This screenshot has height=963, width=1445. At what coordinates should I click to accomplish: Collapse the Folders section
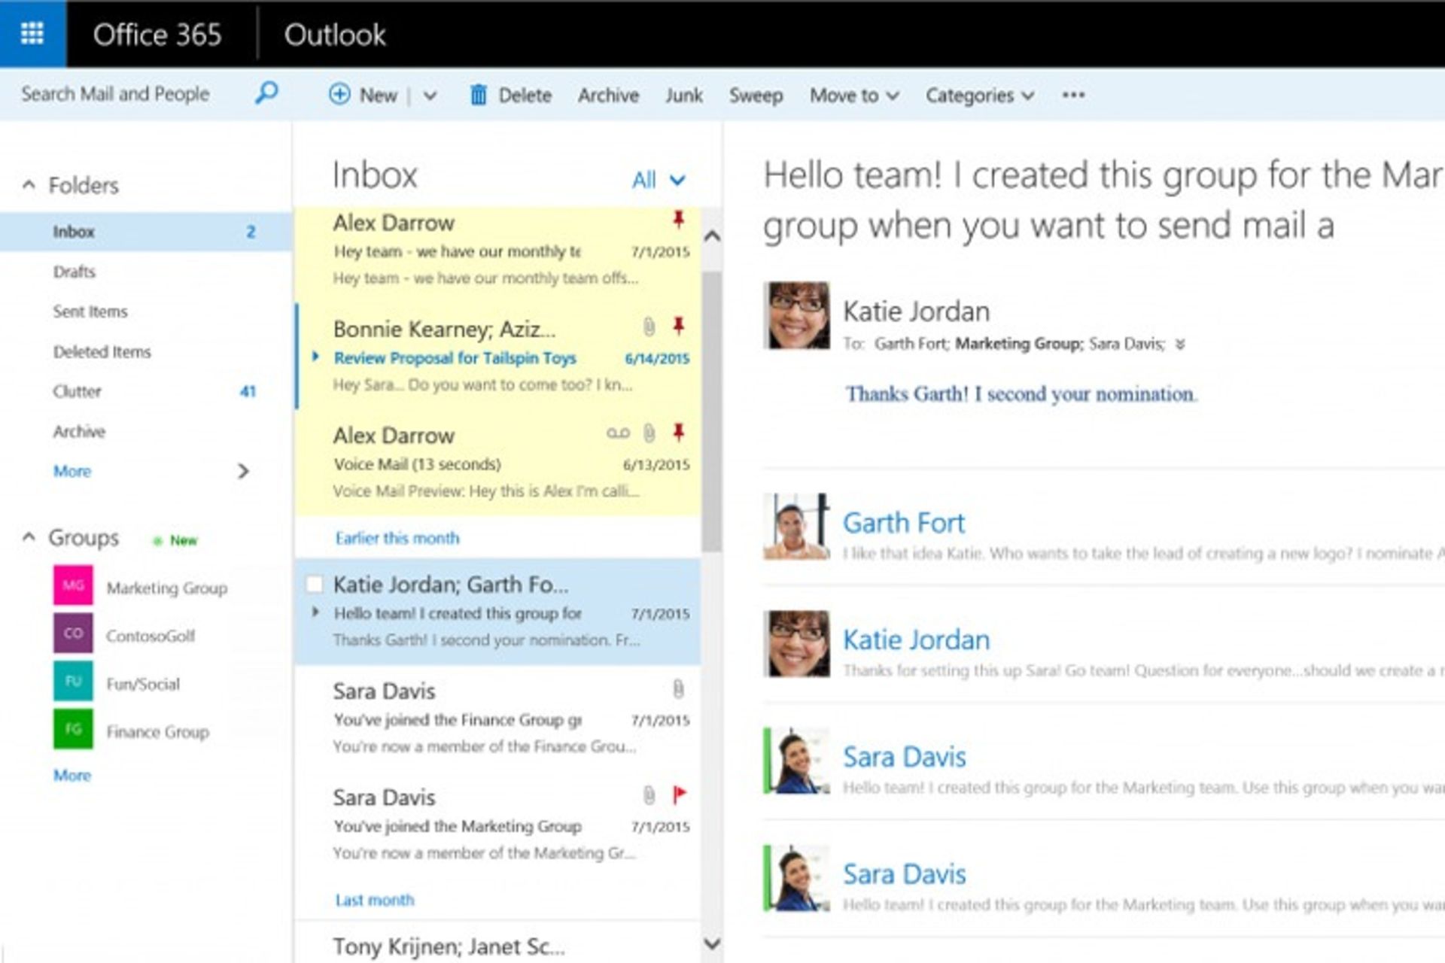pos(29,184)
